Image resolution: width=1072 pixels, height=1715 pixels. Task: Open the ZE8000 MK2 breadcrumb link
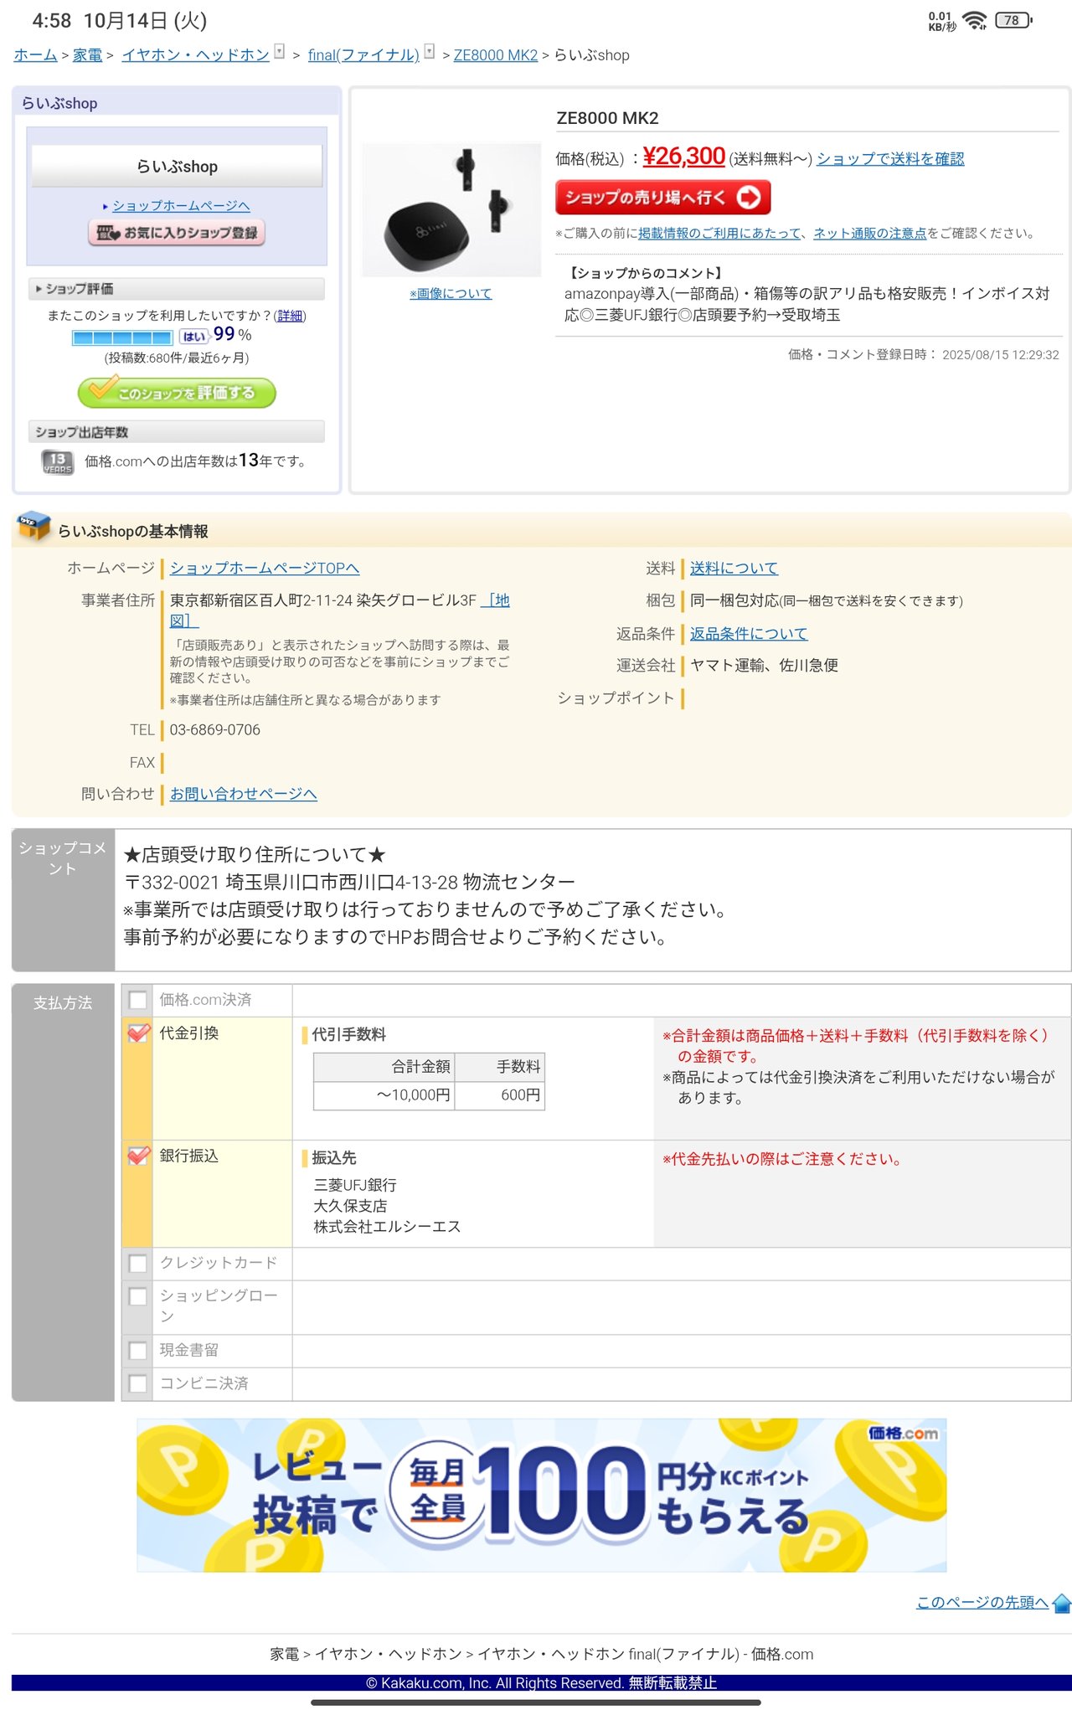tap(496, 55)
